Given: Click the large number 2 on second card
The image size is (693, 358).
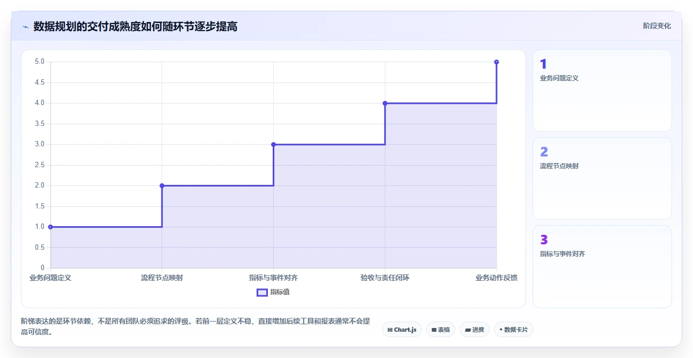Looking at the screenshot, I should point(544,152).
